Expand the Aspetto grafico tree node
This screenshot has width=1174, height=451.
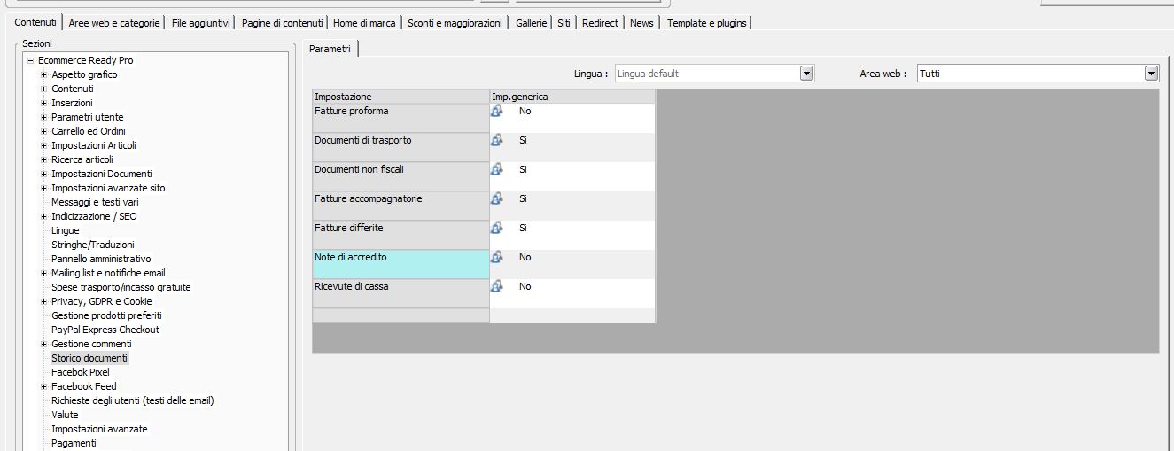tap(43, 74)
